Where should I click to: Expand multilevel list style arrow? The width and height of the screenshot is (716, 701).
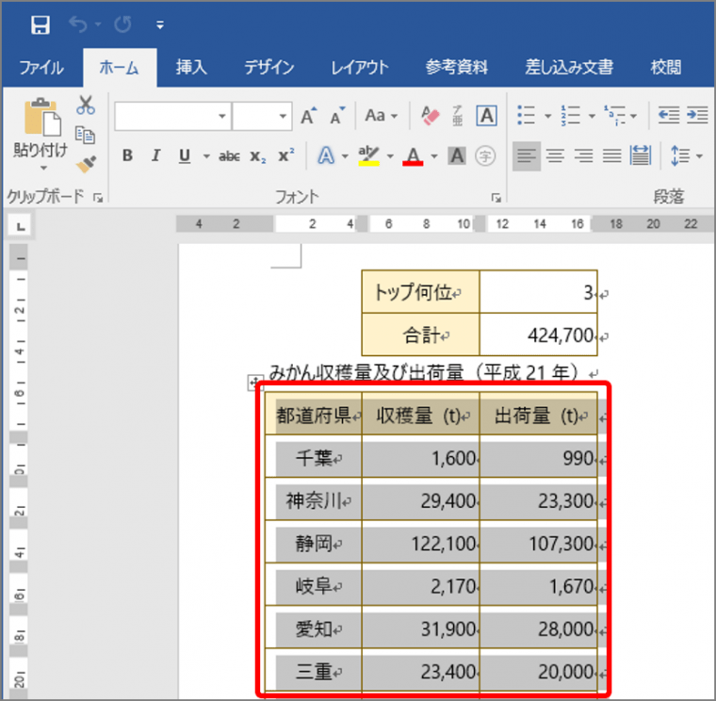[633, 117]
